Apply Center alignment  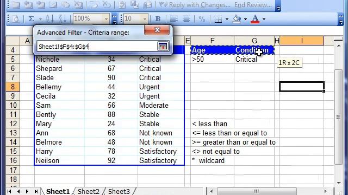187,19
